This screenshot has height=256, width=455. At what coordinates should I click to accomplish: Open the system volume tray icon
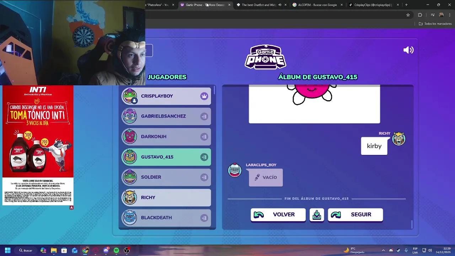pyautogui.click(x=430, y=250)
